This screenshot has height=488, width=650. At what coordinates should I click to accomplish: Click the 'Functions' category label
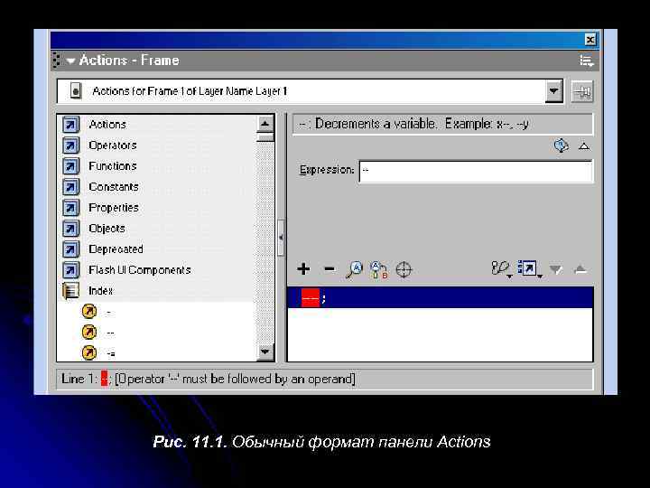[x=112, y=166]
